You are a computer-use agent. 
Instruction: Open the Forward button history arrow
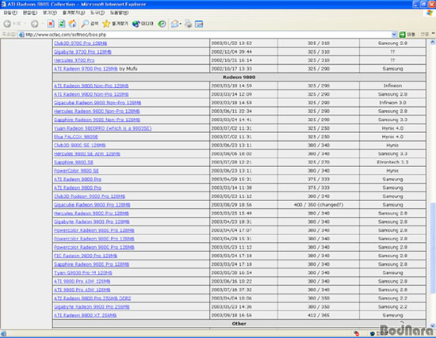pyautogui.click(x=42, y=24)
